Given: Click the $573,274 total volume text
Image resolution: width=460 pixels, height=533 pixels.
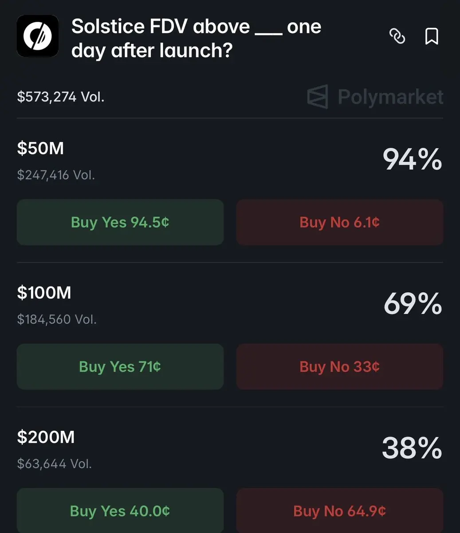Looking at the screenshot, I should 61,96.
